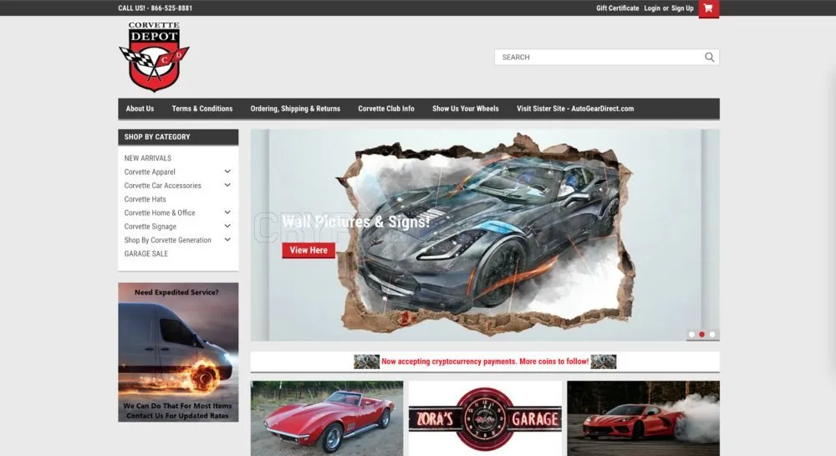Image resolution: width=836 pixels, height=456 pixels.
Task: Select the third carousel slide dot
Action: 712,335
